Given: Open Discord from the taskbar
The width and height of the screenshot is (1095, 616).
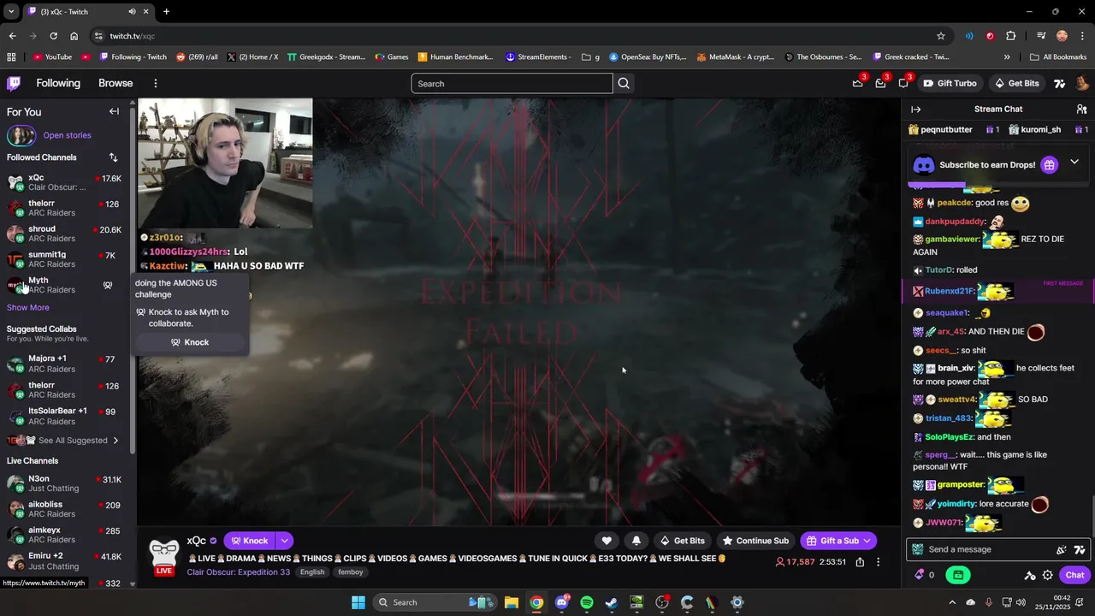Looking at the screenshot, I should tap(562, 602).
